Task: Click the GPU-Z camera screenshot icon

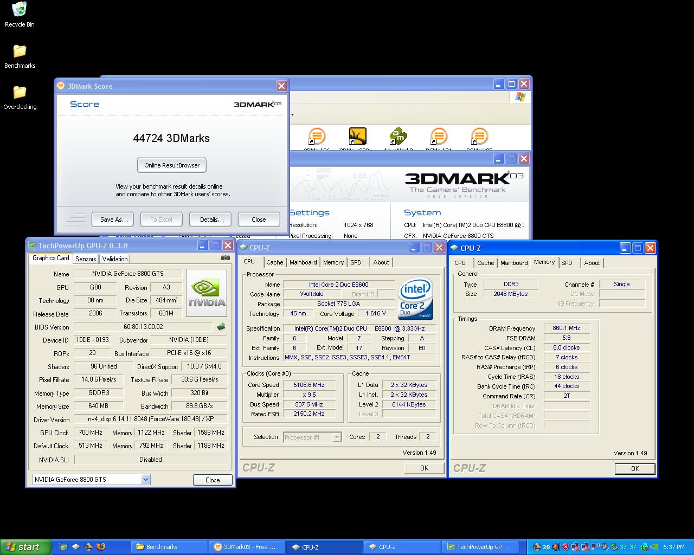Action: pyautogui.click(x=225, y=258)
